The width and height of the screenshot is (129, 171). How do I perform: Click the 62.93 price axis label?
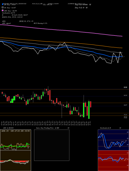[x=125, y=95]
